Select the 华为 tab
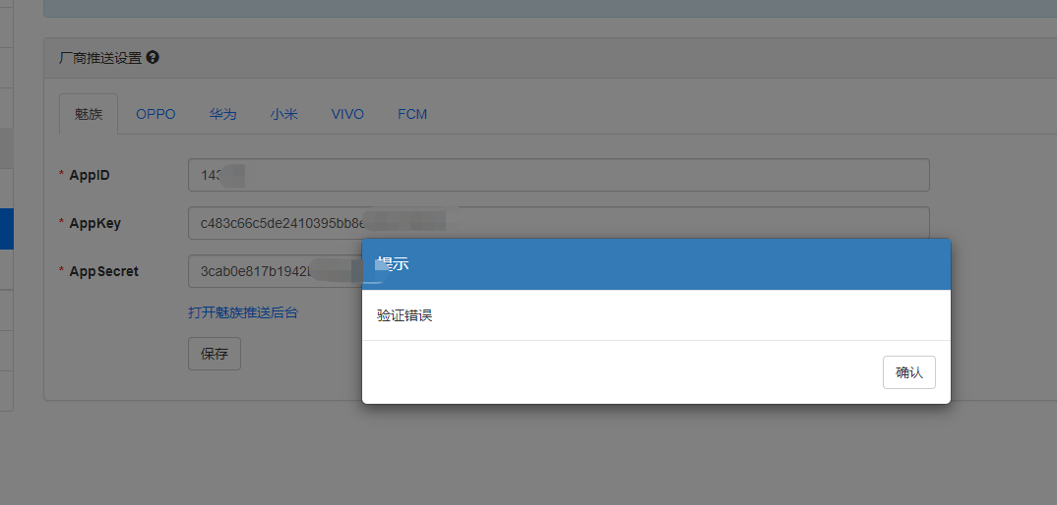Image resolution: width=1057 pixels, height=505 pixels. coord(222,114)
